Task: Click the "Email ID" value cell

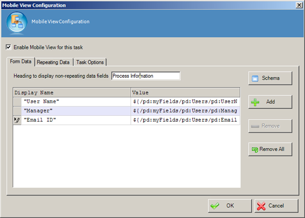Action: point(185,120)
